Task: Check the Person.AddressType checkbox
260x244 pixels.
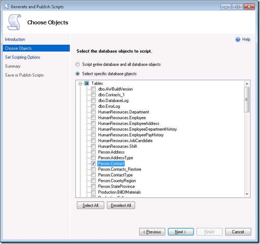Action: (93, 158)
